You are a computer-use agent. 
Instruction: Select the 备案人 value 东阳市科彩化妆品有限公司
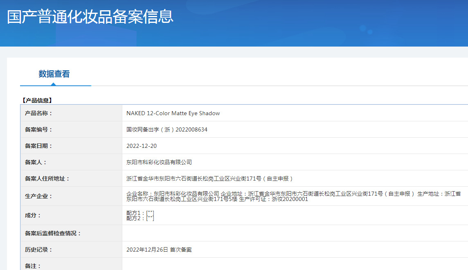[159, 163]
